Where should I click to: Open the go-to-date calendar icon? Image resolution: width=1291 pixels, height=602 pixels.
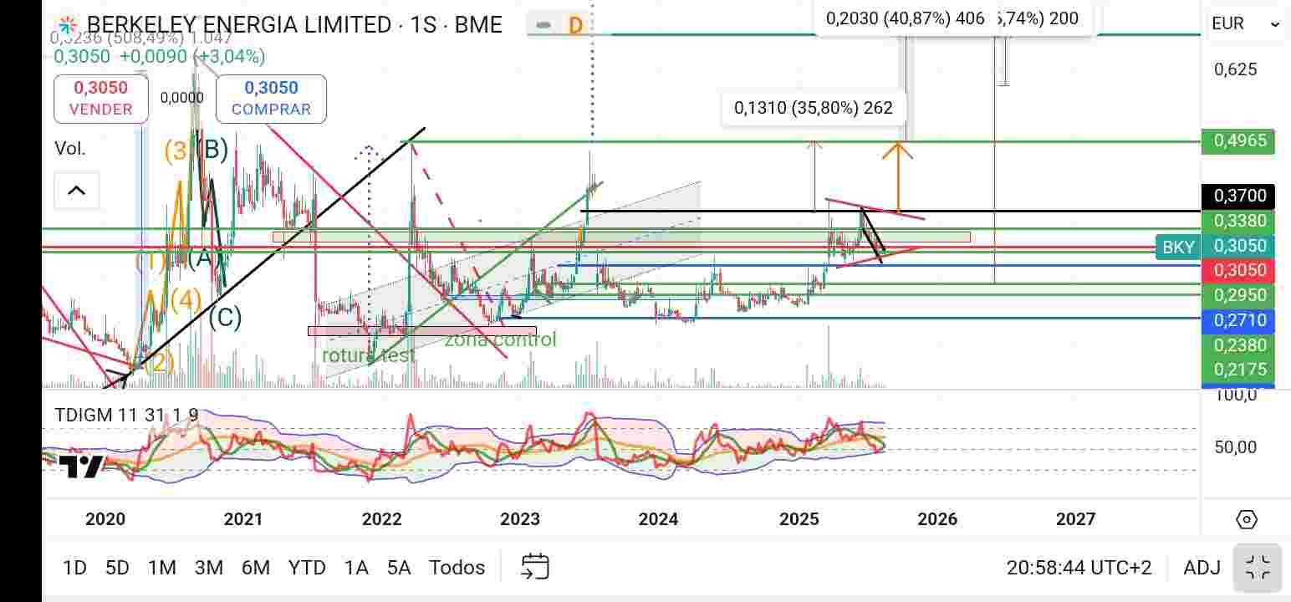534,567
